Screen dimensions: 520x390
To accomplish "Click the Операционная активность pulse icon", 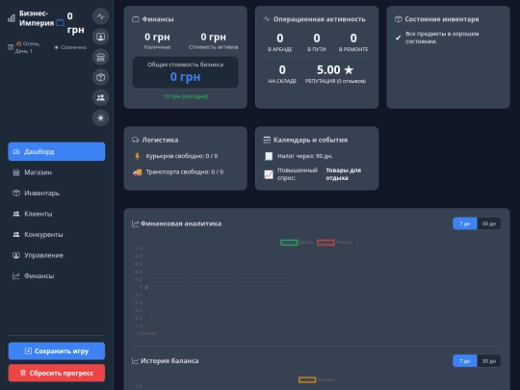I will coord(267,19).
